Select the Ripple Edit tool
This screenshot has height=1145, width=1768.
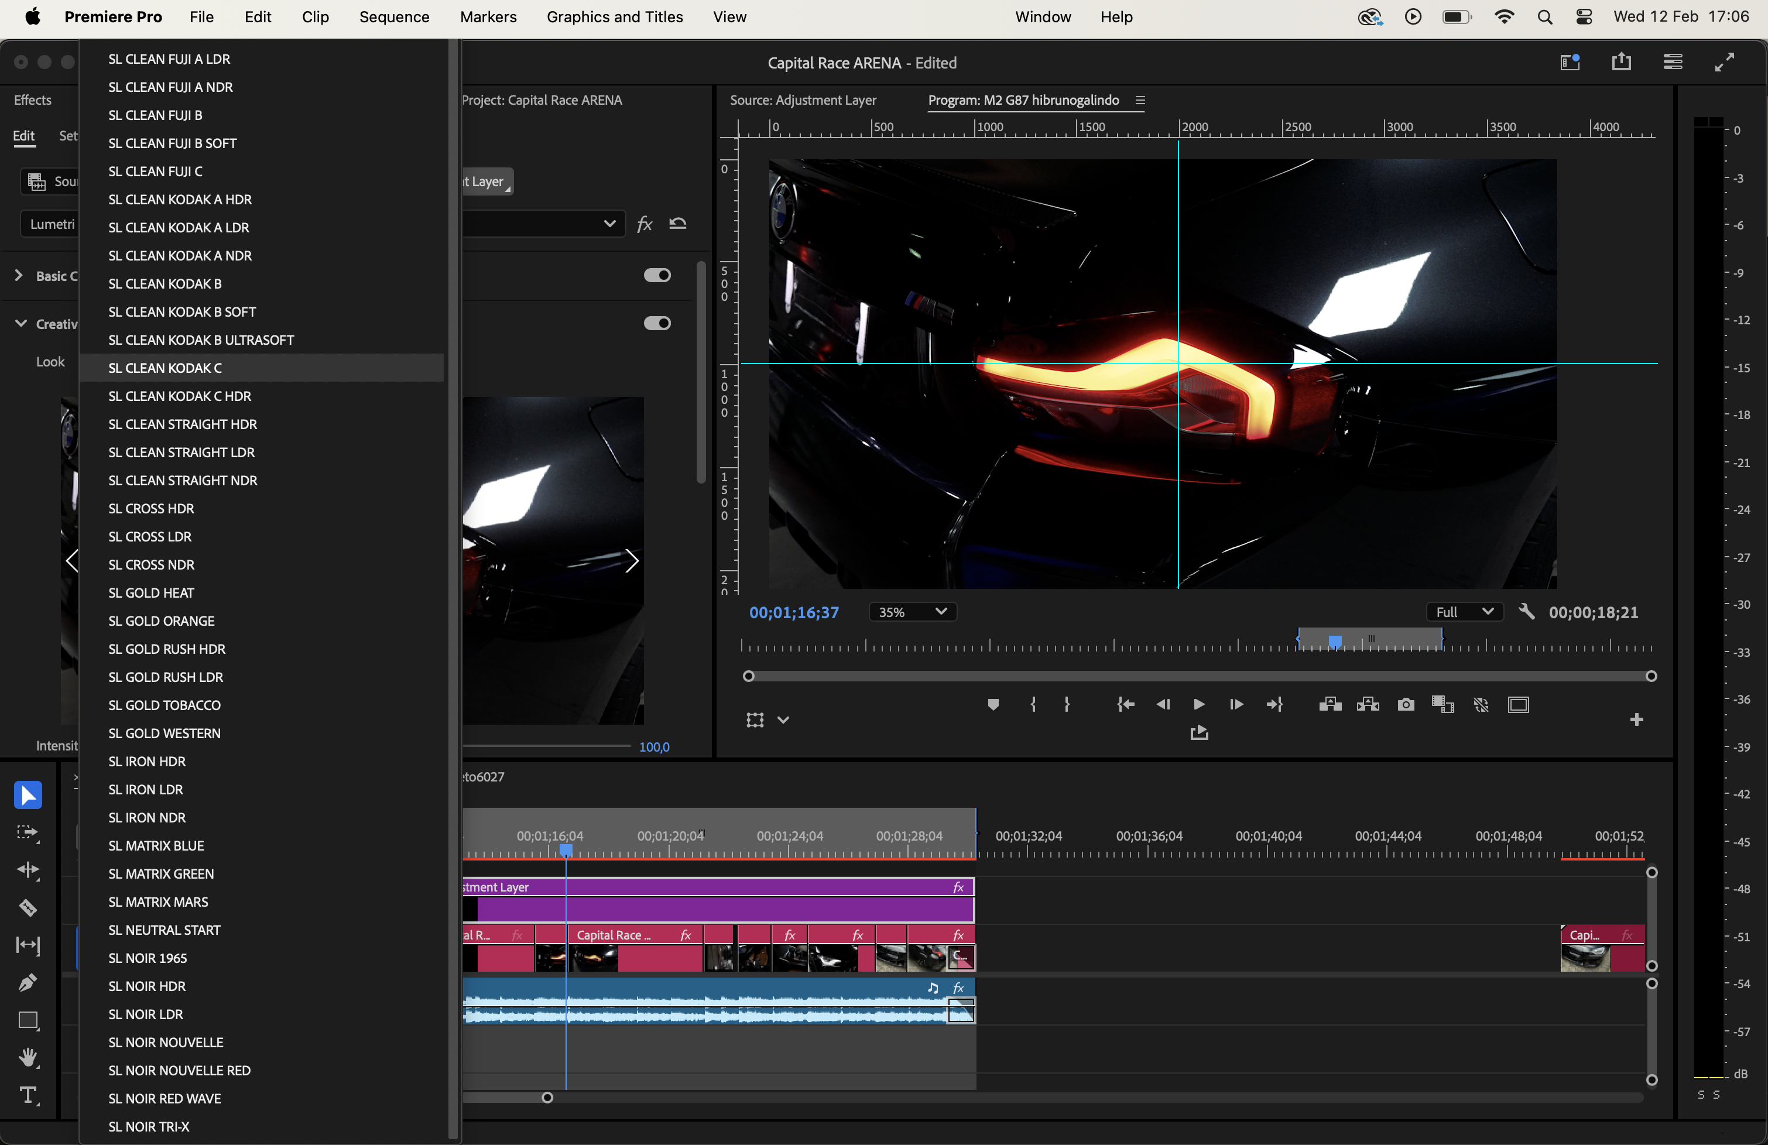pos(28,869)
